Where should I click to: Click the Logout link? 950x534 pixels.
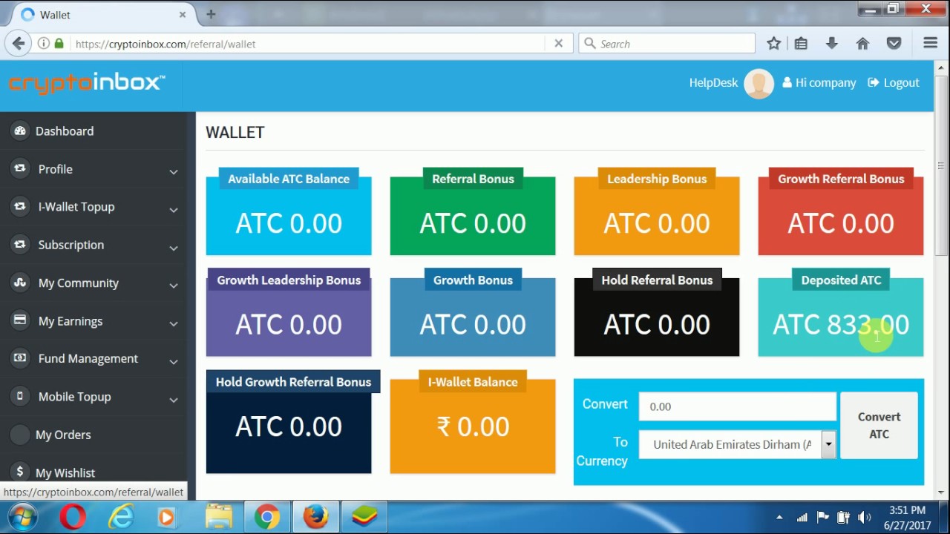tap(894, 83)
